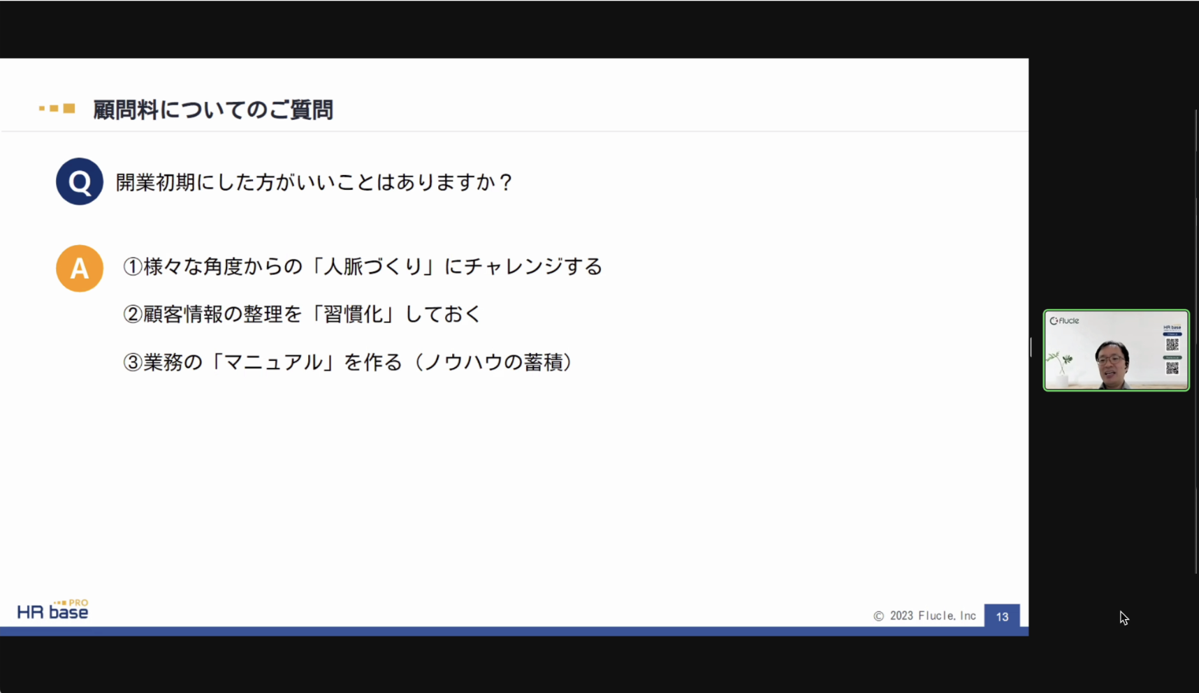Select the green-bordered presenter webcam thumbnail

[1116, 351]
